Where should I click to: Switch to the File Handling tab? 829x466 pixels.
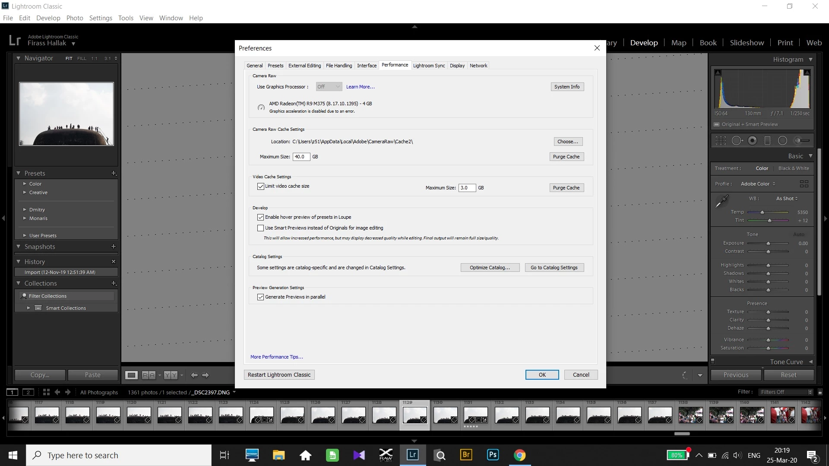coord(339,66)
